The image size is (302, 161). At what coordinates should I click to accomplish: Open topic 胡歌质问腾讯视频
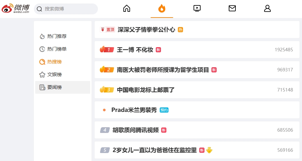point(136,130)
